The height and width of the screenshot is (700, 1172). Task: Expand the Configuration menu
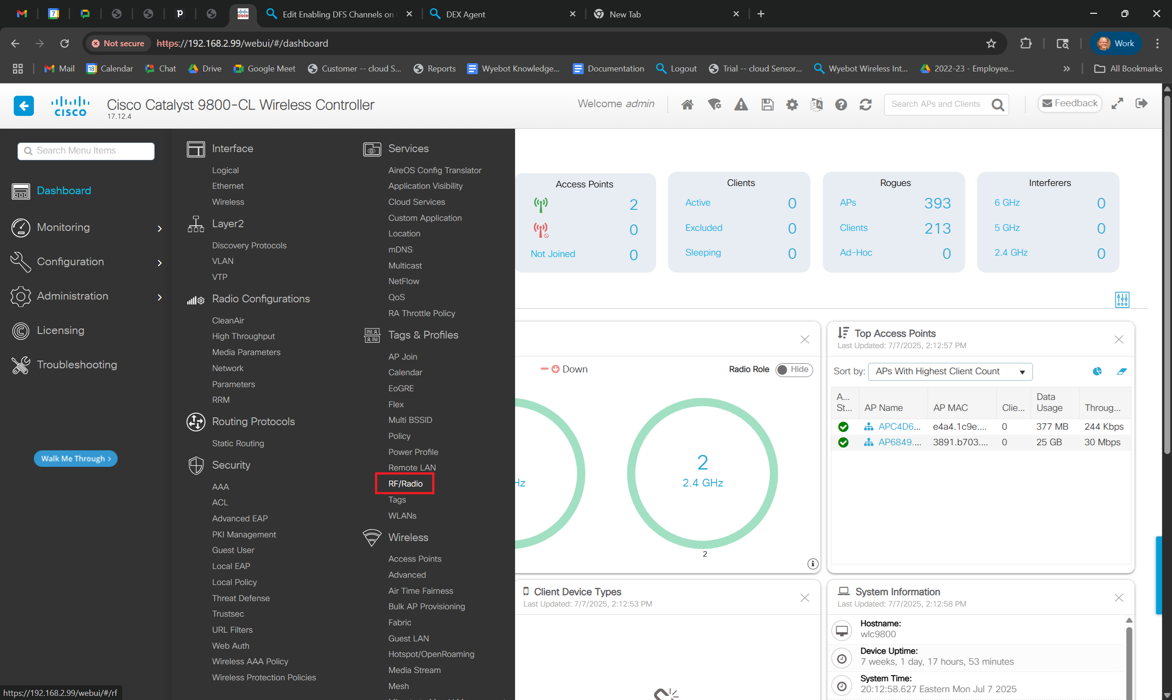point(87,262)
